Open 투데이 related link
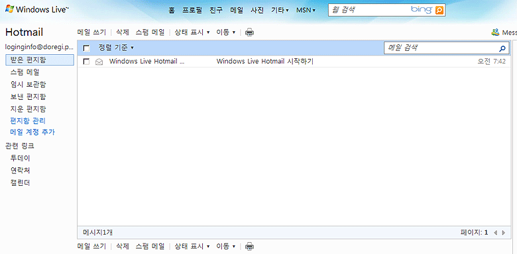The width and height of the screenshot is (517, 254). tap(21, 158)
